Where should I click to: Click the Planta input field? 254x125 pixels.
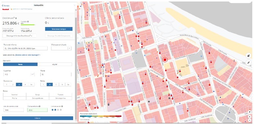[56, 75]
